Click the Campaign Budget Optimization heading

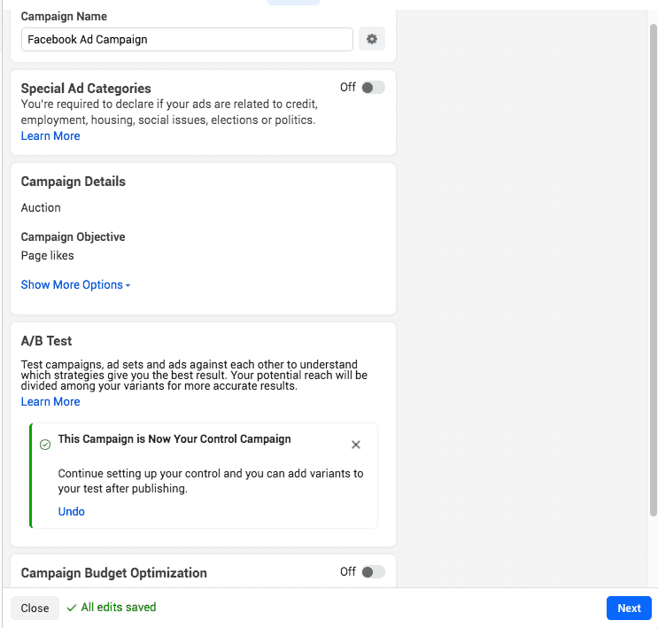point(113,573)
